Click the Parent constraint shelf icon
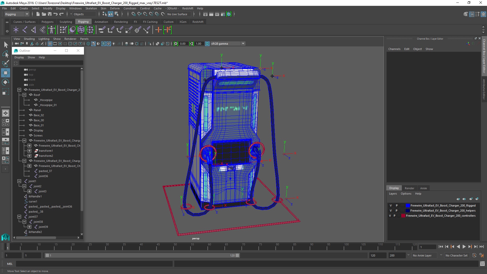The width and height of the screenshot is (487, 274). [x=101, y=30]
